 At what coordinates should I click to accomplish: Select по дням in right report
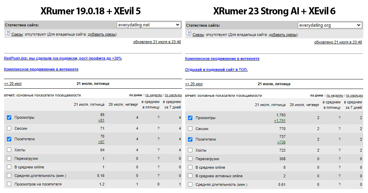pyautogui.click(x=316, y=95)
